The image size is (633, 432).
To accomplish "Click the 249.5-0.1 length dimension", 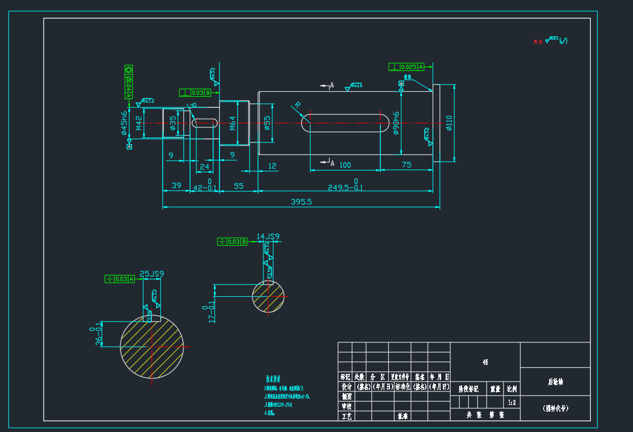I will click(345, 185).
